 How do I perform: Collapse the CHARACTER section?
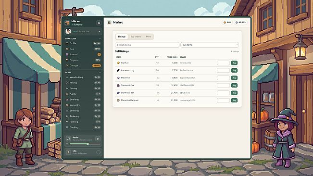(100, 38)
